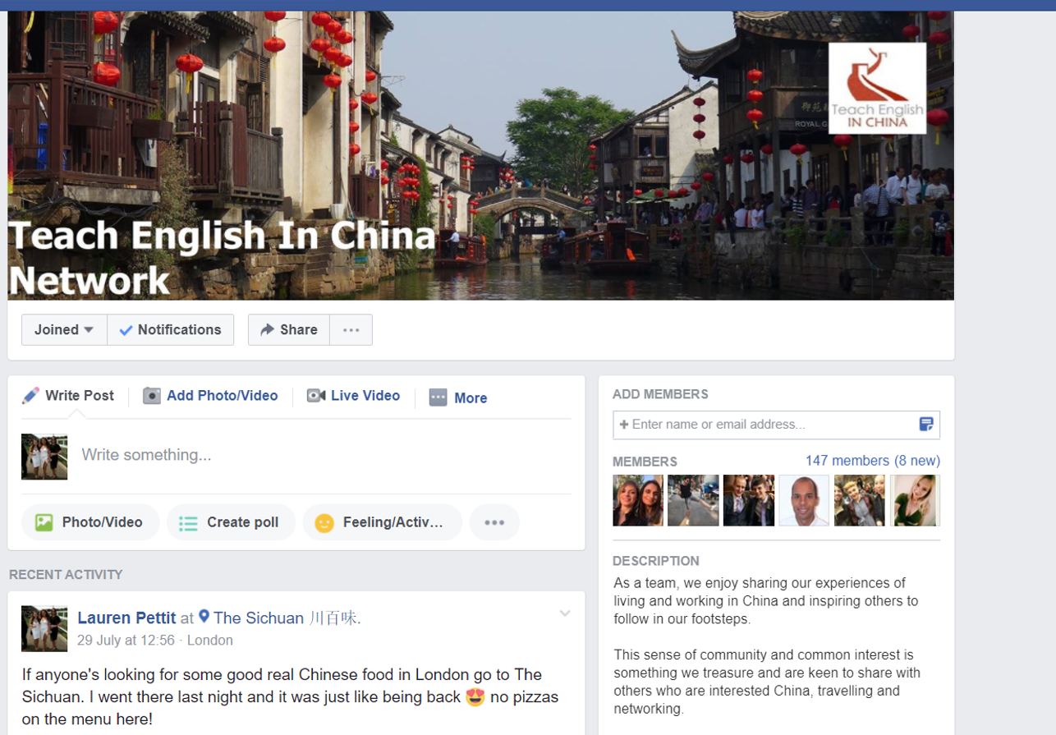Toggle the Notifications checkmark button

[171, 329]
